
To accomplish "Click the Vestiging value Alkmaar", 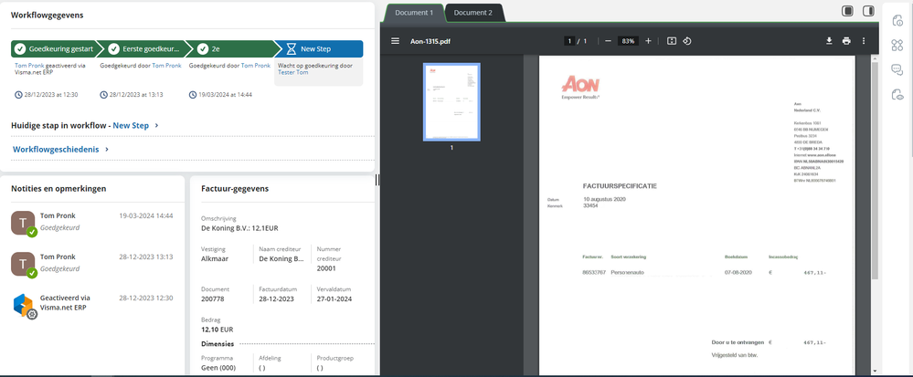I will pyautogui.click(x=214, y=259).
